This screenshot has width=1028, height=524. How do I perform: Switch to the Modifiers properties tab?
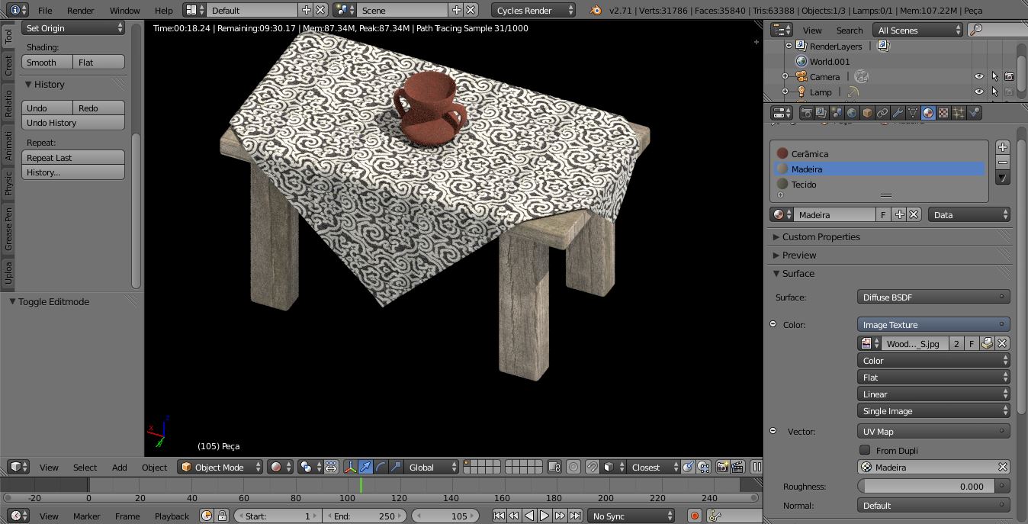point(899,112)
